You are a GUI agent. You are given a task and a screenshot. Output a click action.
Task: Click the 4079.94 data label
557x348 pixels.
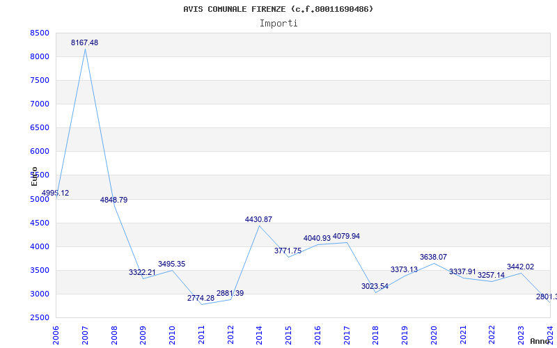pos(346,236)
